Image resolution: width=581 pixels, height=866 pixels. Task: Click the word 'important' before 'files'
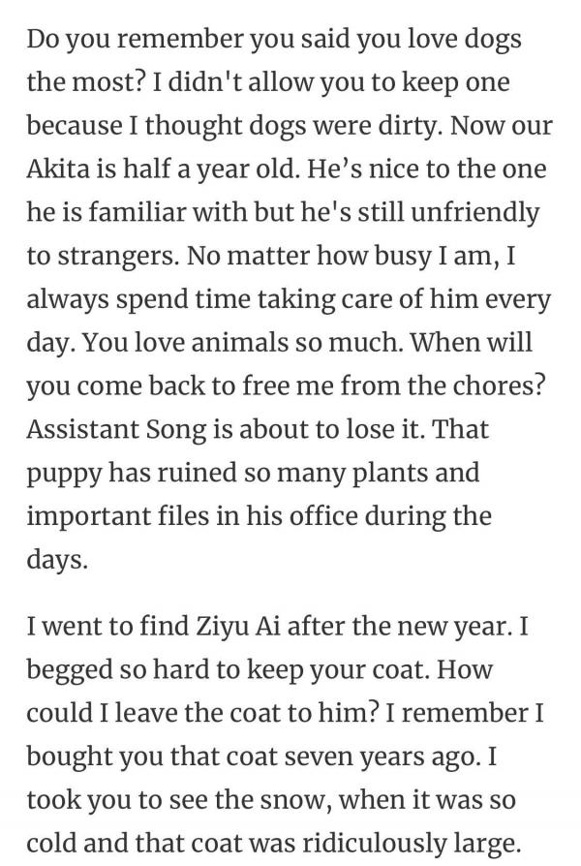click(88, 517)
